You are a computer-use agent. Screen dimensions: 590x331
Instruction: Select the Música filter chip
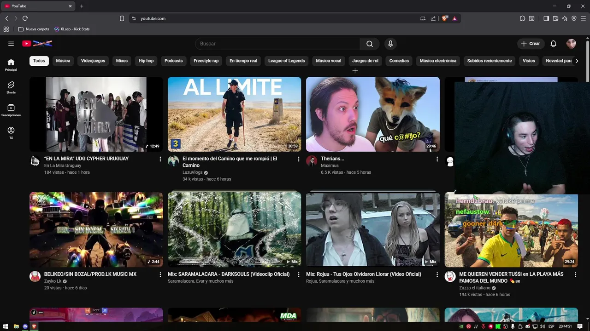[x=63, y=61]
